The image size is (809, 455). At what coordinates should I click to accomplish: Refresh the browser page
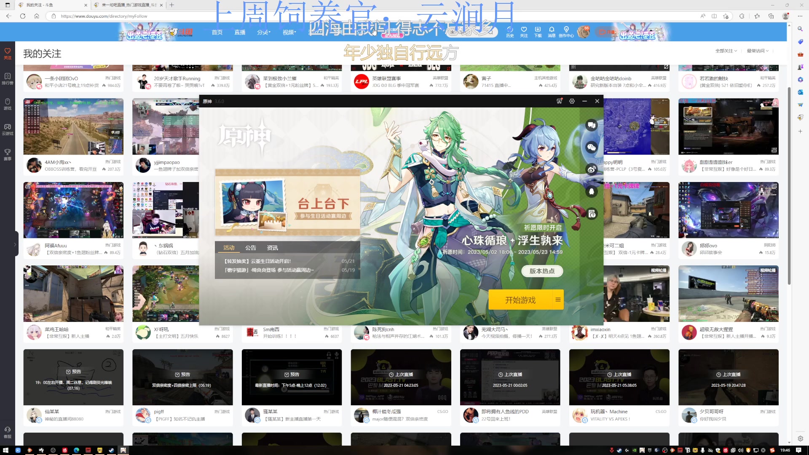[x=23, y=16]
